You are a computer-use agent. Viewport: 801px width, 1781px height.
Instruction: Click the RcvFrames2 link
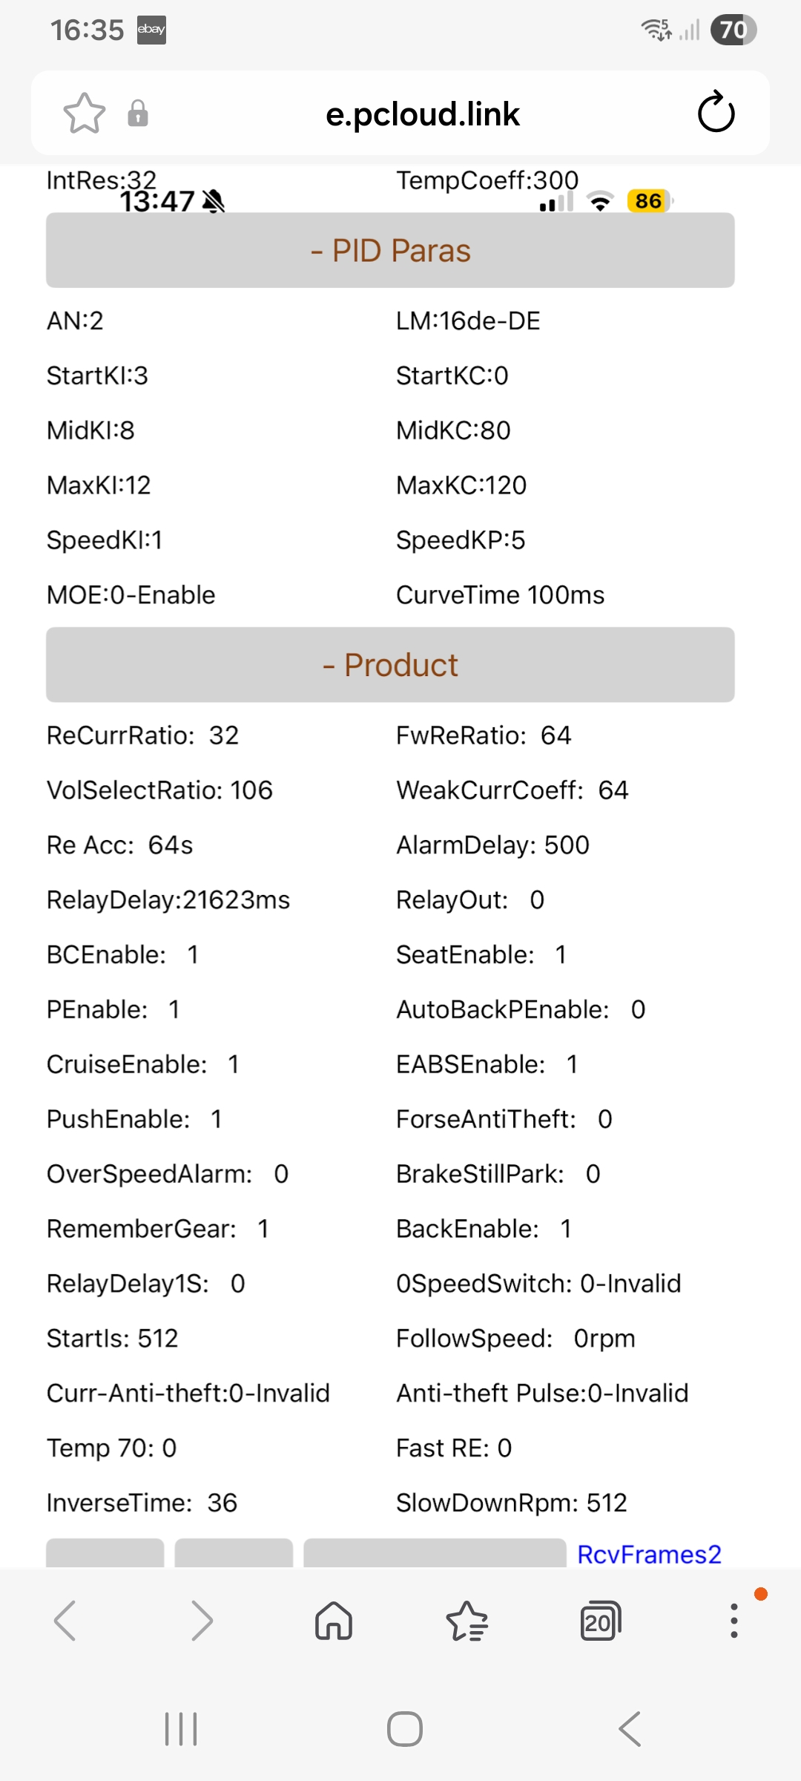649,1554
